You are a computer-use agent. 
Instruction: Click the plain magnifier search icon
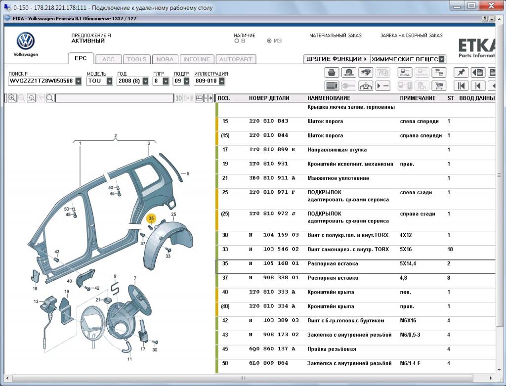(50, 98)
